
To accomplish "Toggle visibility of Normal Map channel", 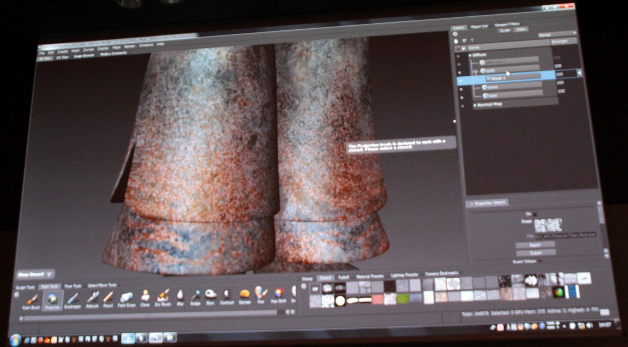I will [463, 106].
